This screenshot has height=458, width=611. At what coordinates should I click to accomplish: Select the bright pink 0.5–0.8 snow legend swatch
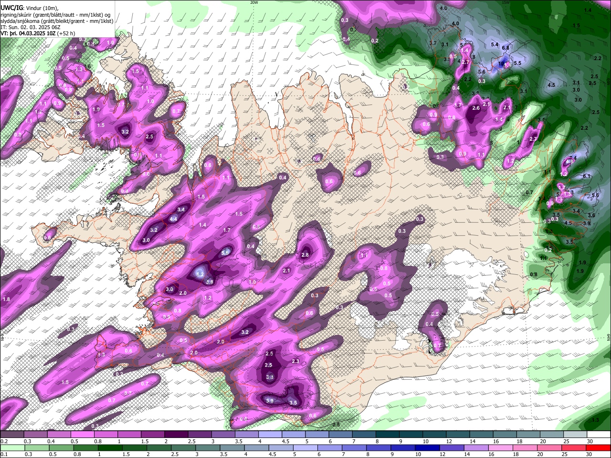(82, 435)
